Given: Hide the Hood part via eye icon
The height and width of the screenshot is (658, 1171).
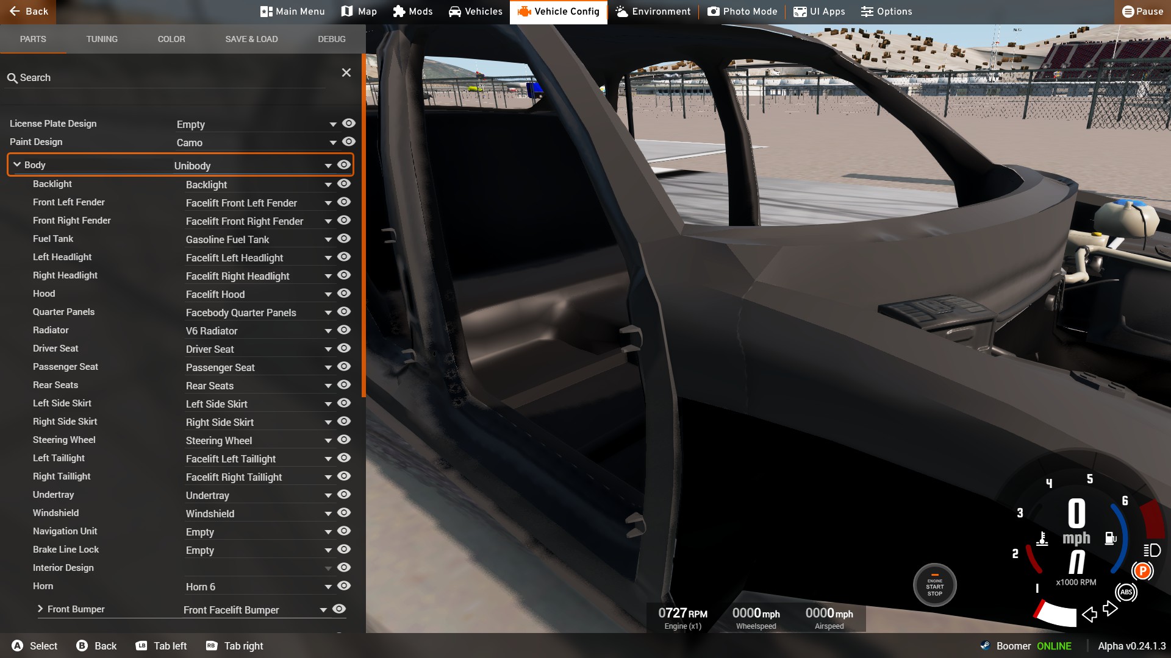Looking at the screenshot, I should [x=344, y=294].
